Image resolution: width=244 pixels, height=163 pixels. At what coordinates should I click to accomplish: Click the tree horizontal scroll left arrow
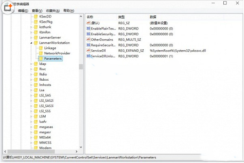click(5, 152)
